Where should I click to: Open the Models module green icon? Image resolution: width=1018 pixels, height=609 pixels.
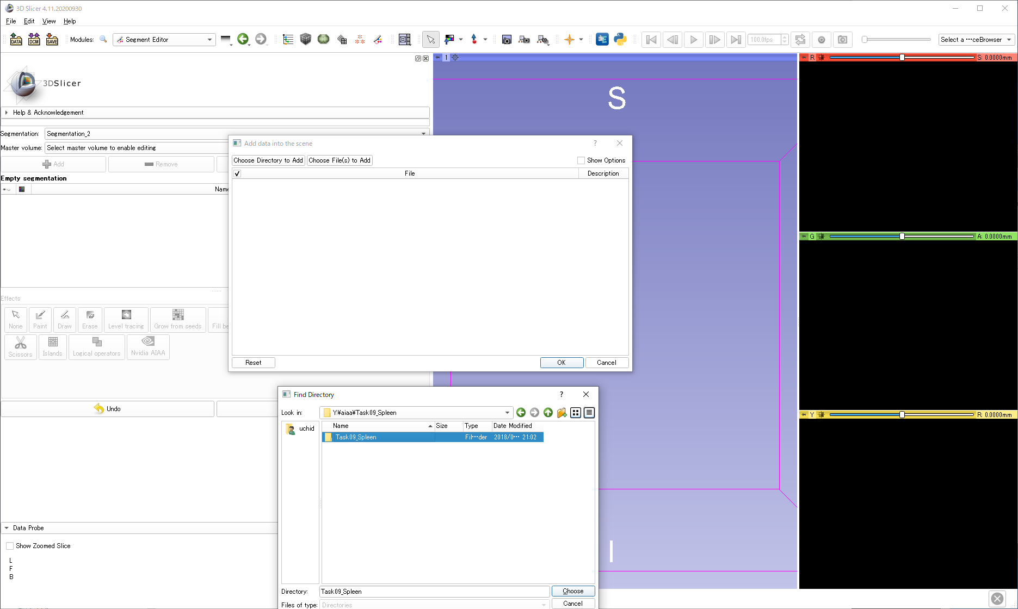[x=324, y=39]
